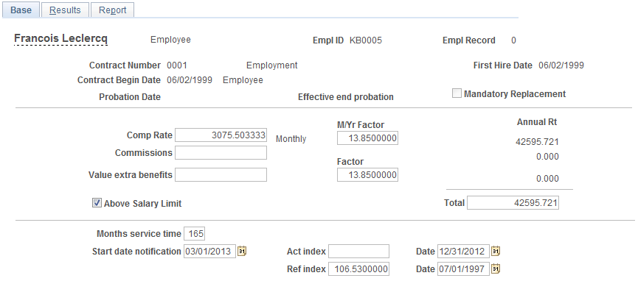Click the Ref index field
Image resolution: width=638 pixels, height=281 pixels.
359,268
